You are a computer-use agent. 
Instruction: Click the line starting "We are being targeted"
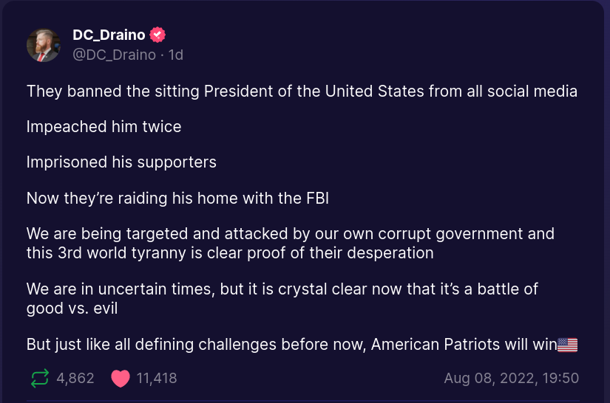pyautogui.click(x=290, y=234)
